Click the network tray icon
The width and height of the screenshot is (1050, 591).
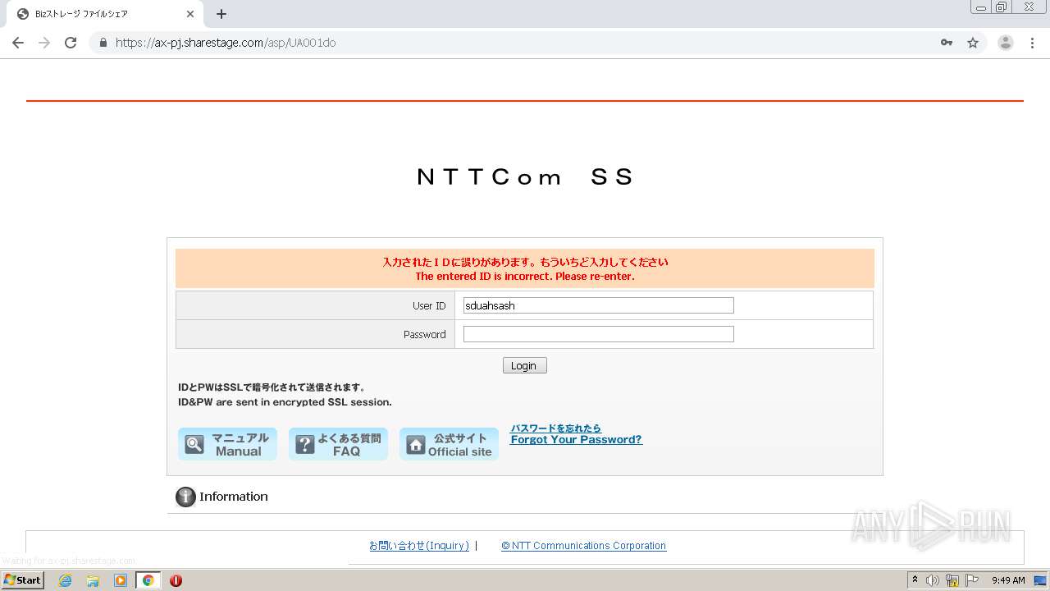[x=952, y=580]
